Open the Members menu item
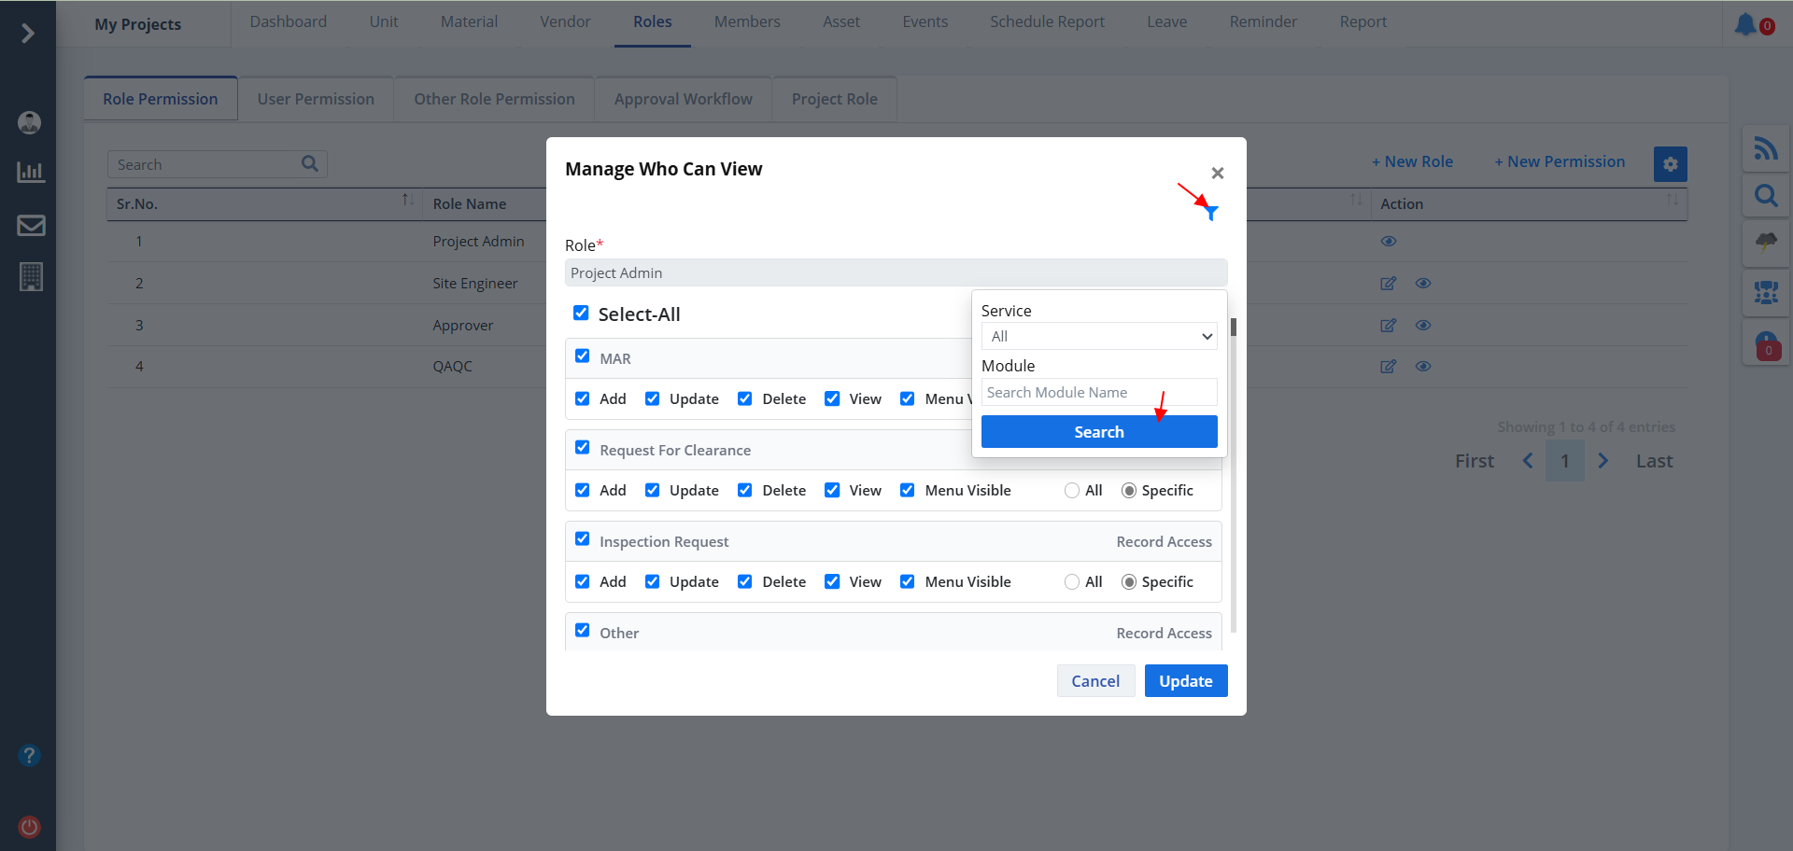This screenshot has width=1793, height=851. tap(746, 21)
